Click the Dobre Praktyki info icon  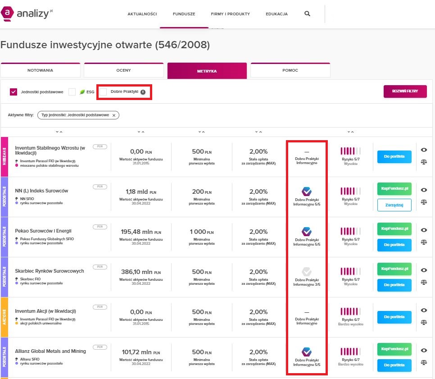click(x=143, y=92)
